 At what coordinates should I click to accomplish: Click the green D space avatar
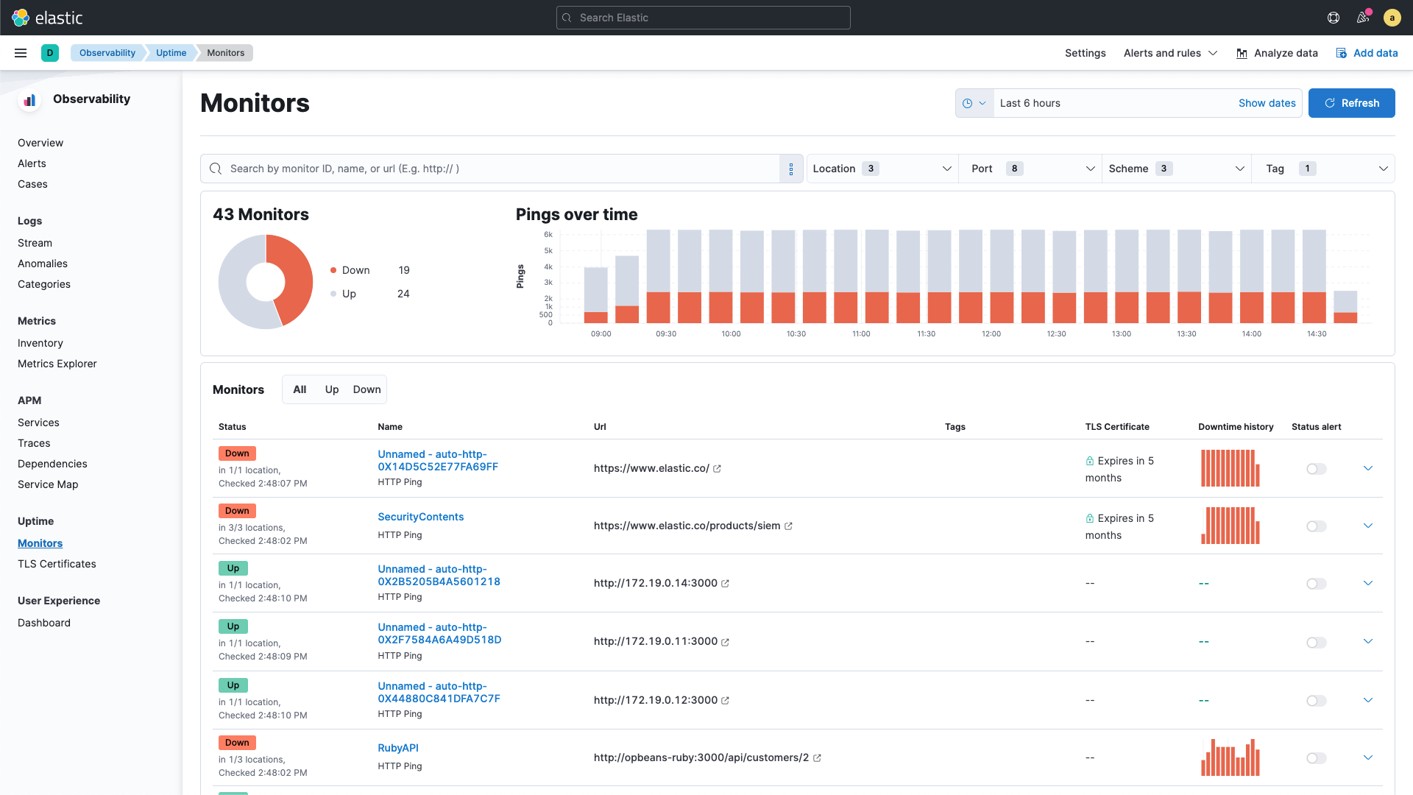coord(50,53)
